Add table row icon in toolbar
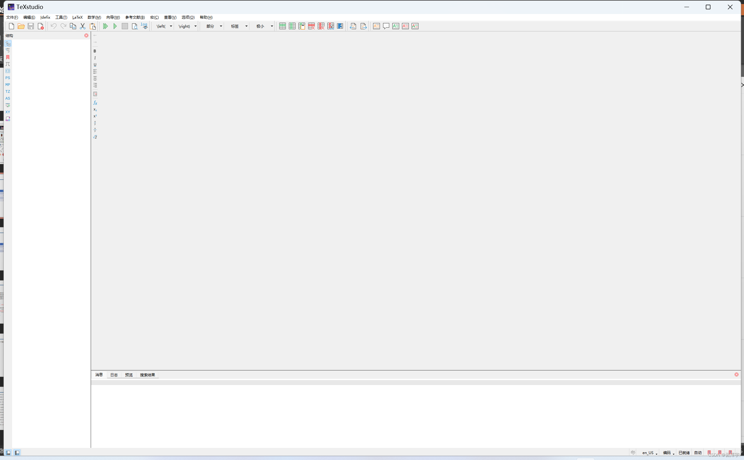The height and width of the screenshot is (460, 744). (x=282, y=26)
